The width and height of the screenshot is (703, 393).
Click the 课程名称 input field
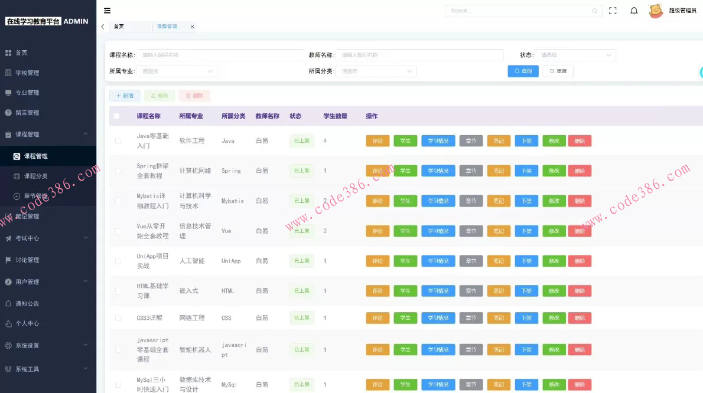point(220,55)
